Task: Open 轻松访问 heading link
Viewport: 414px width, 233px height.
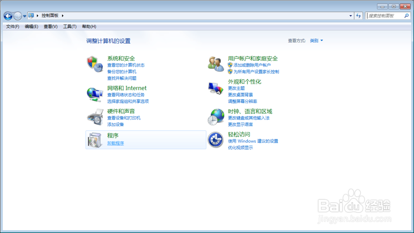Action: tap(239, 135)
